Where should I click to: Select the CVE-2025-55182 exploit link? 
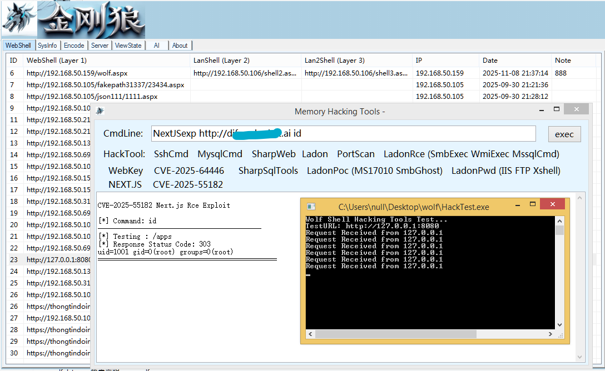pos(188,184)
